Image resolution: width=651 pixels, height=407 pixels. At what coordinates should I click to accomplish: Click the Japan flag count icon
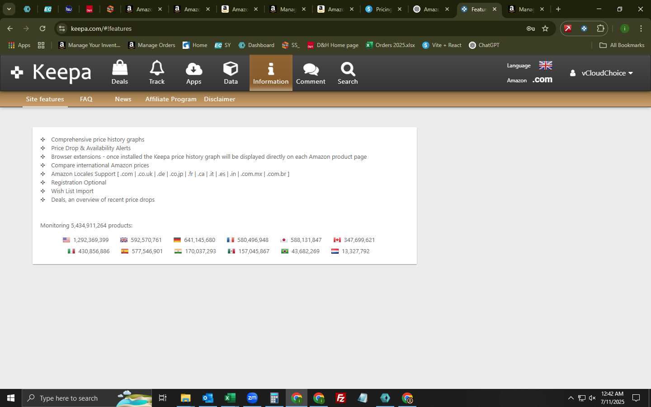[x=284, y=240]
